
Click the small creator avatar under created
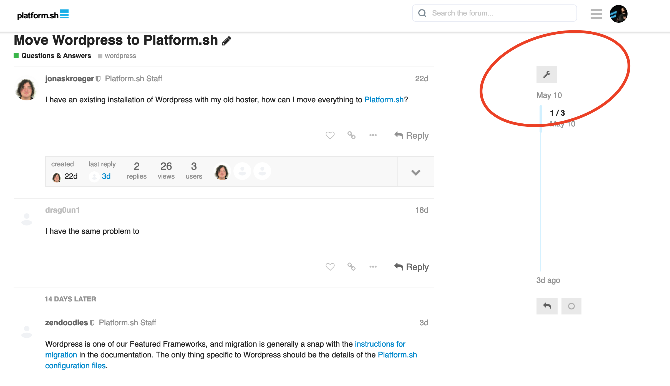tap(56, 177)
